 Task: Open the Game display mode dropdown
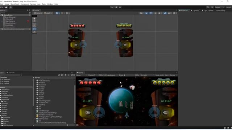point(81,75)
